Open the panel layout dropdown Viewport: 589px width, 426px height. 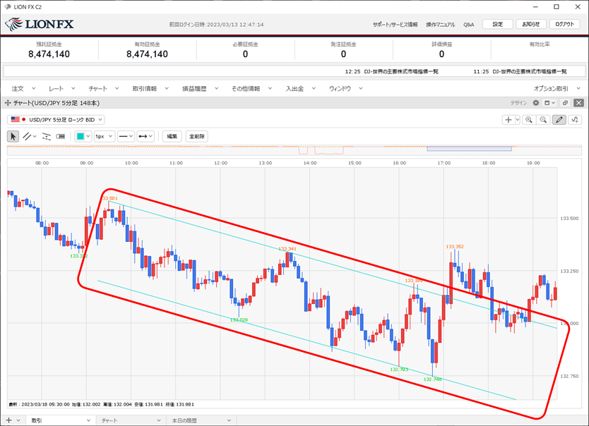tap(550, 103)
